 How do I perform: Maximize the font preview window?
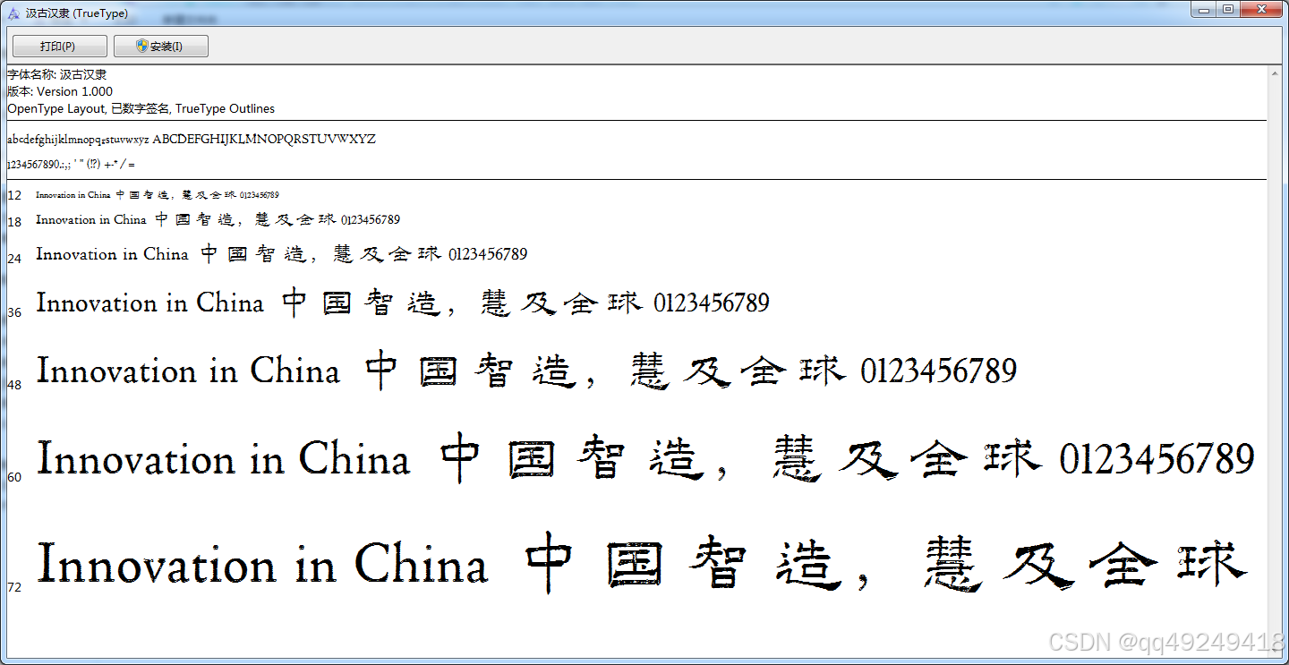[x=1228, y=9]
